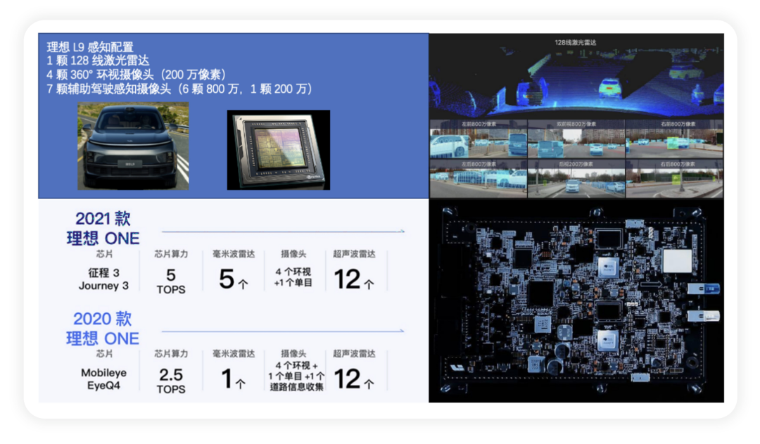Screen dimensions: 760x444
Task: Click the 芯片算力 header in 2020 row
Action: click(170, 354)
